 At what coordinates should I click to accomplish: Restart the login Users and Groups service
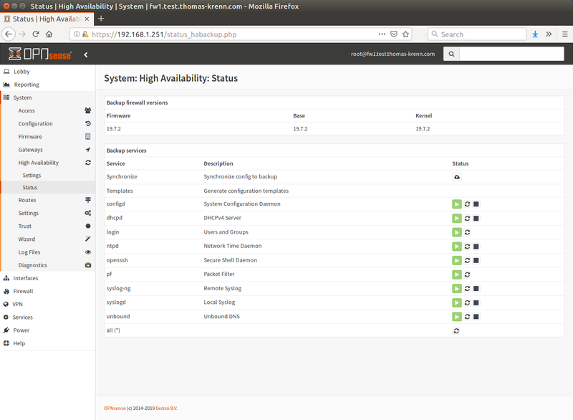467,232
